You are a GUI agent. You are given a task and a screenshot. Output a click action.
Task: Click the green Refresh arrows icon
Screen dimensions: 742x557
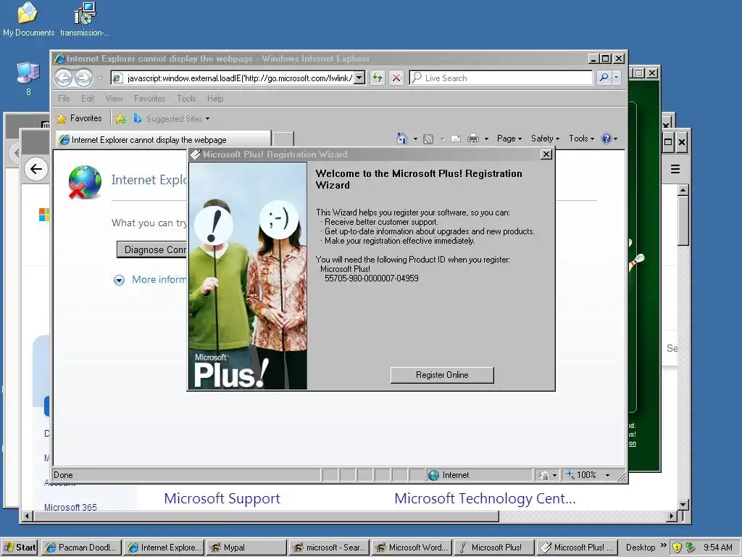tap(377, 78)
